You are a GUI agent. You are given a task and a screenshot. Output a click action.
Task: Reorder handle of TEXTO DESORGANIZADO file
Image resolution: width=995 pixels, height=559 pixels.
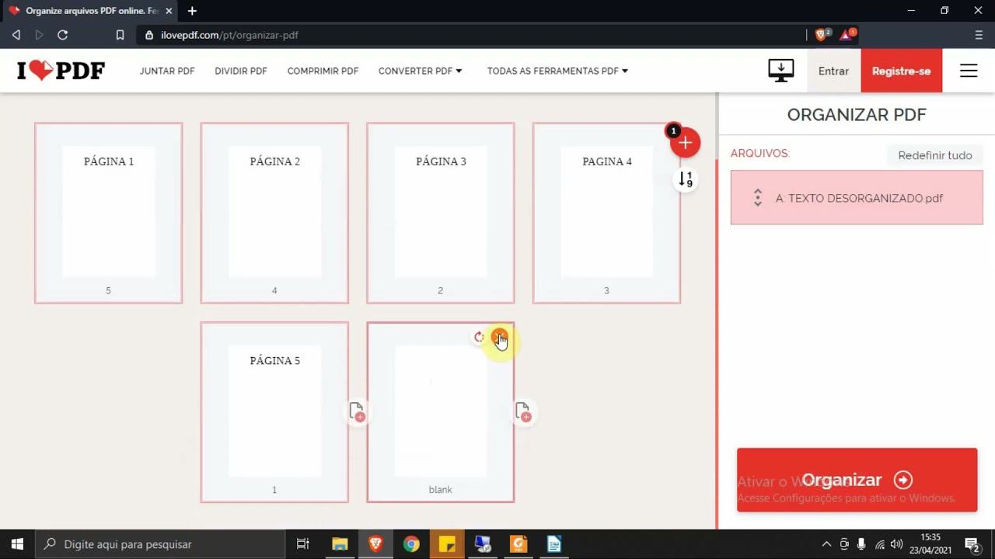[757, 198]
